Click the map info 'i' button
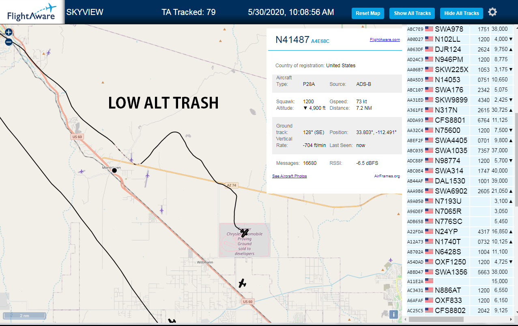This screenshot has width=518, height=326. [x=393, y=314]
